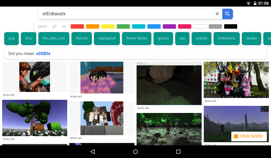The width and height of the screenshot is (271, 158).
Task: Filter by blue color swatch
Action: 154,27
